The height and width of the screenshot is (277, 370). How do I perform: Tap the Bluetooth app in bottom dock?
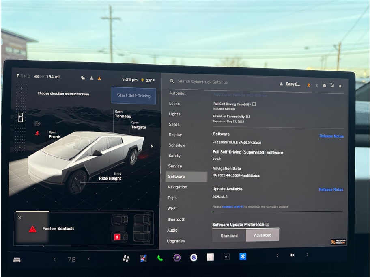(x=243, y=256)
